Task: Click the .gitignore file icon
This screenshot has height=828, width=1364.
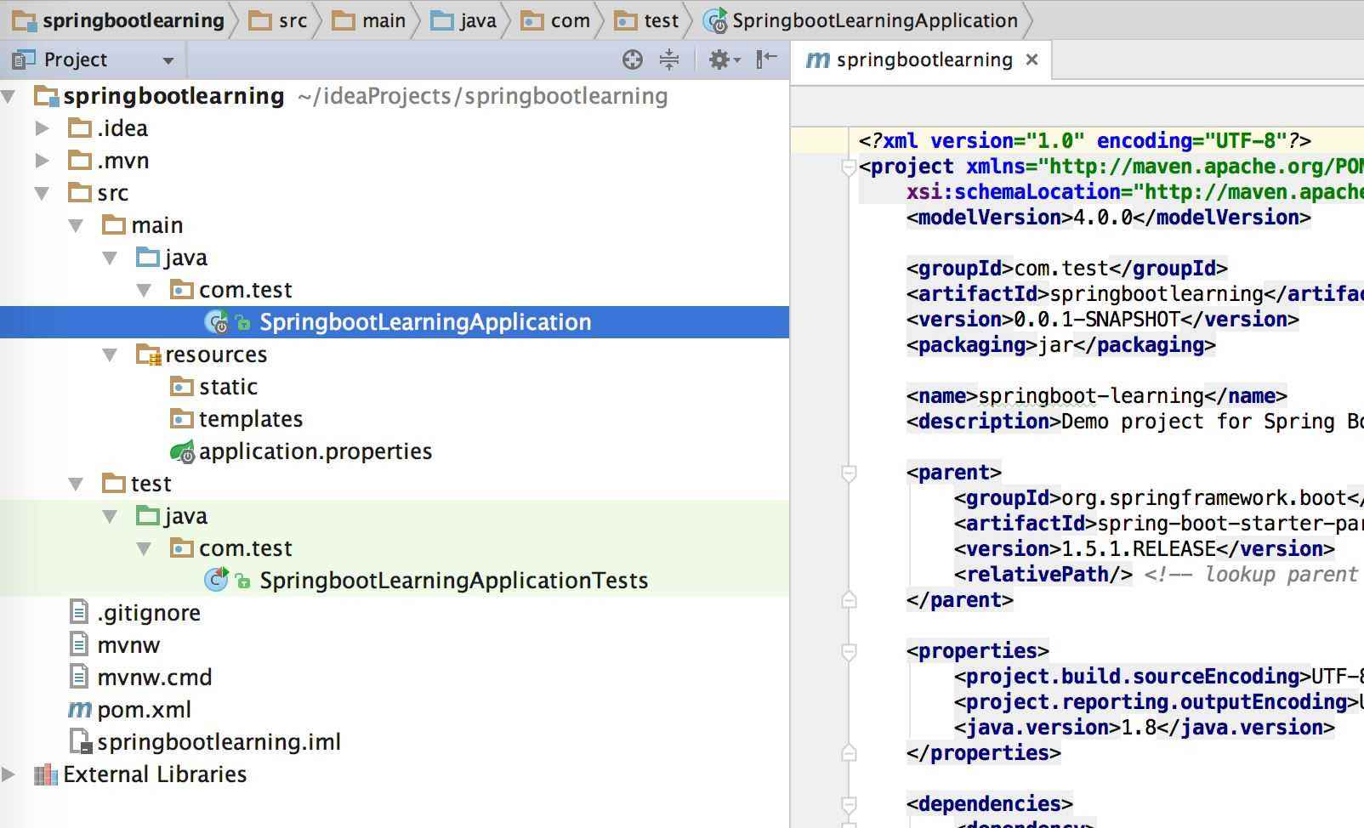Action: pos(79,612)
